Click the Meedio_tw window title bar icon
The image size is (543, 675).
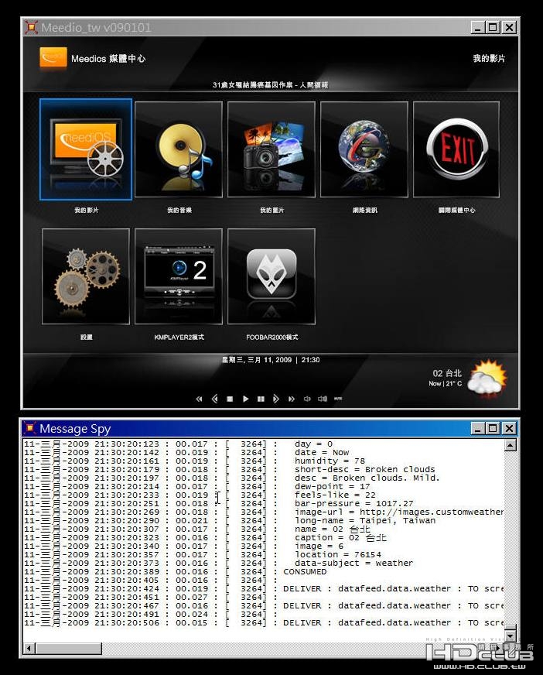[31, 28]
